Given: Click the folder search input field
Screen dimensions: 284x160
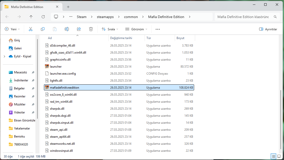Looking at the screenshot, I should [243, 17].
